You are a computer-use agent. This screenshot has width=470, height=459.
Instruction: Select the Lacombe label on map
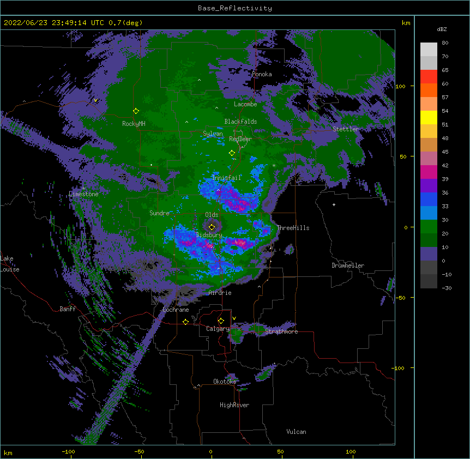tap(245, 104)
